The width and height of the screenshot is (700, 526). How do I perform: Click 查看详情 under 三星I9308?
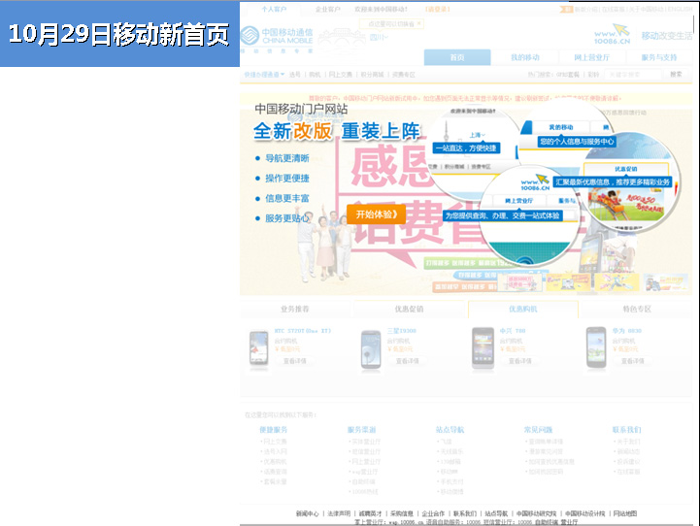[x=407, y=361]
